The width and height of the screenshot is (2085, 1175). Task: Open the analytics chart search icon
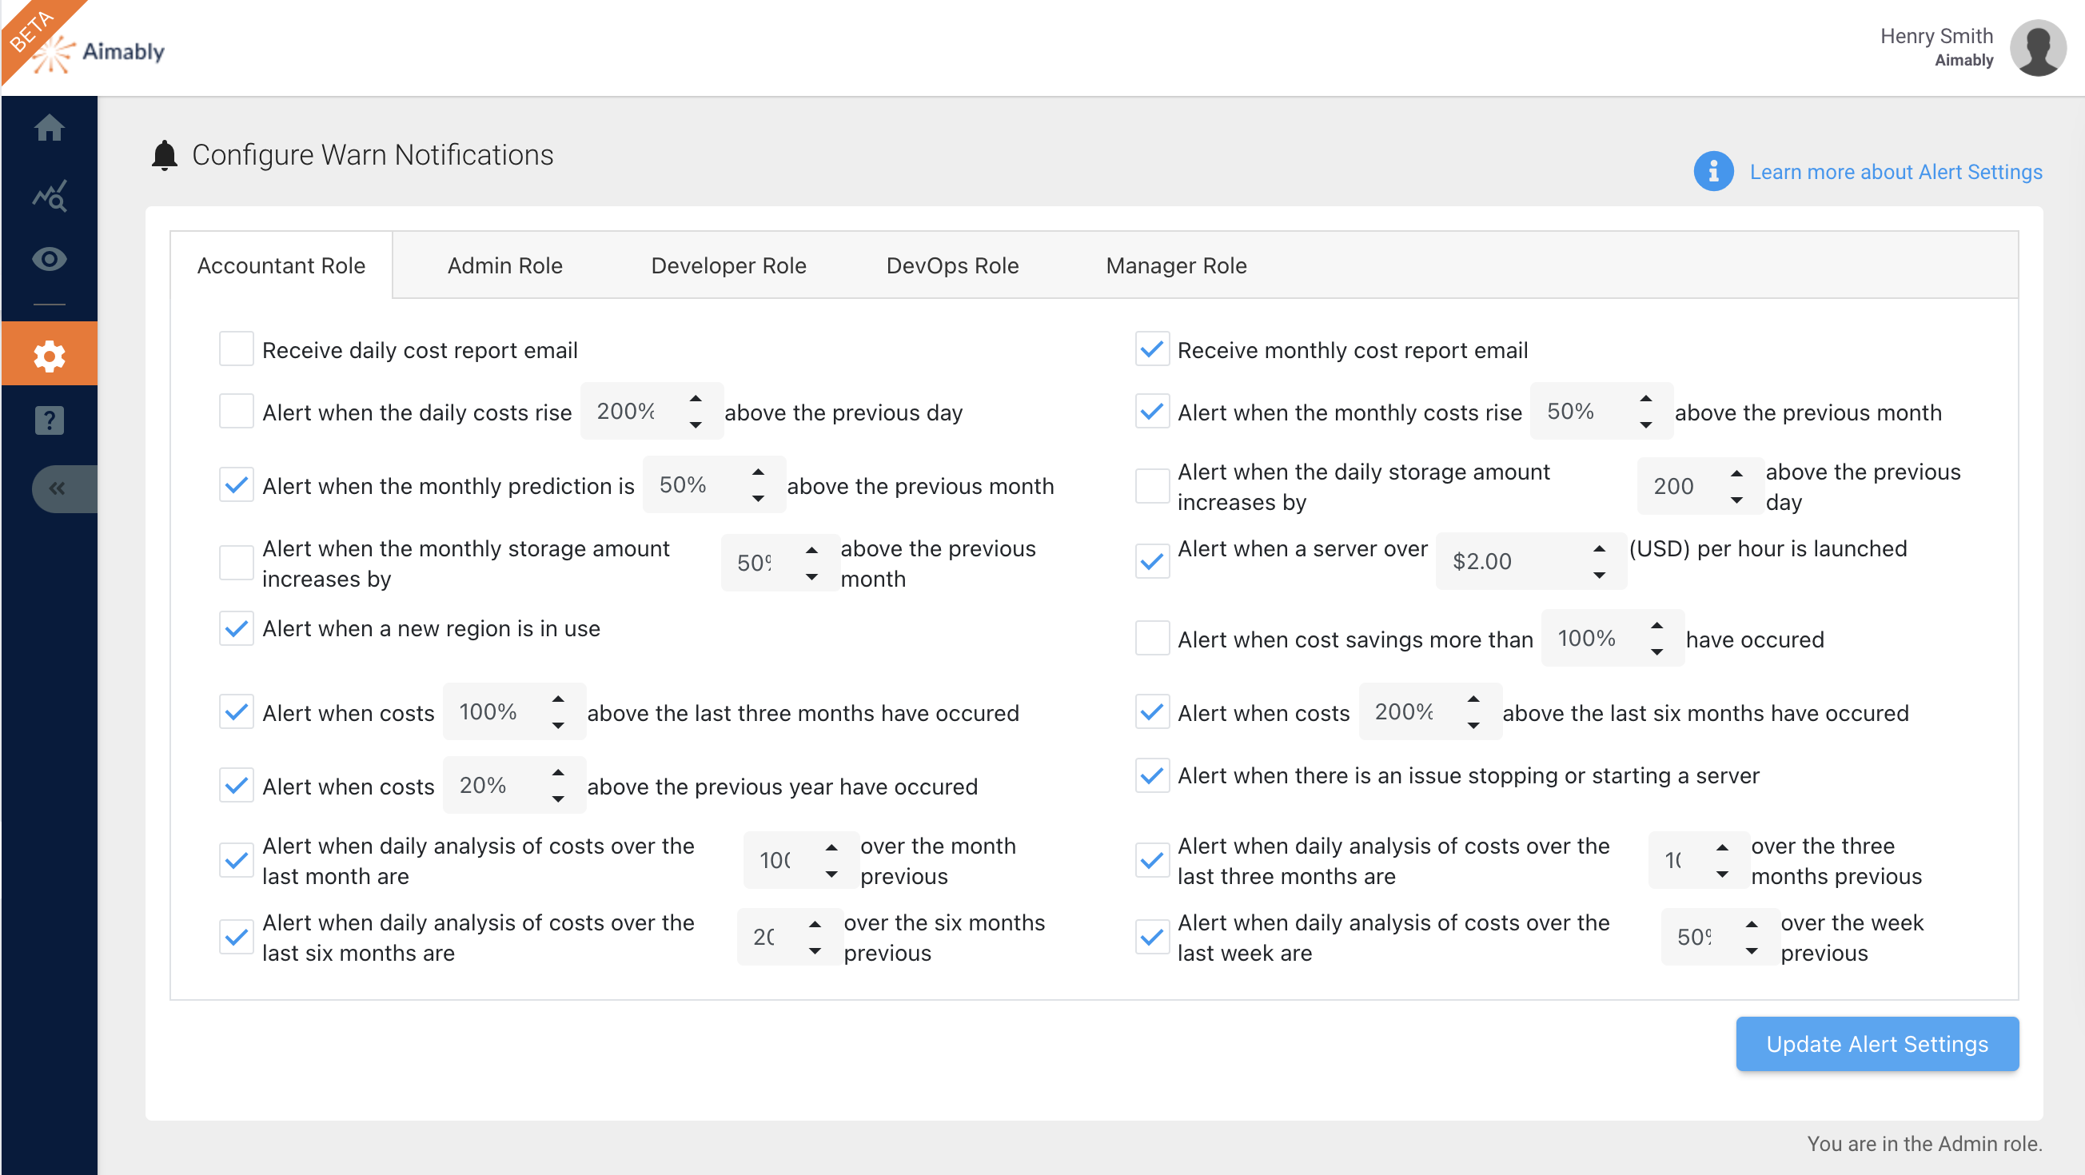click(x=50, y=195)
